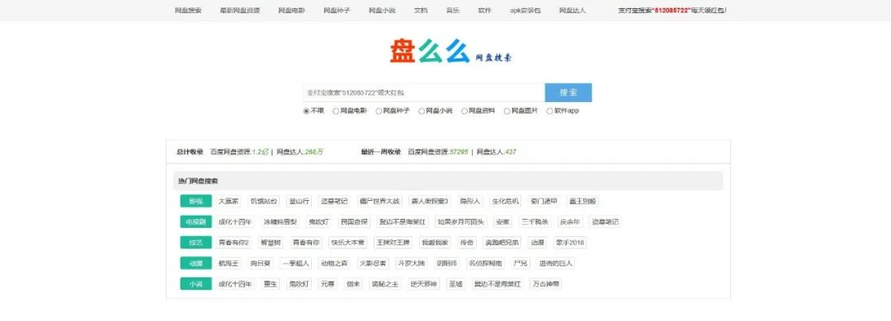This screenshot has height=321, width=891.
Task: Open the 霸王别姬 tag
Action: coord(582,202)
